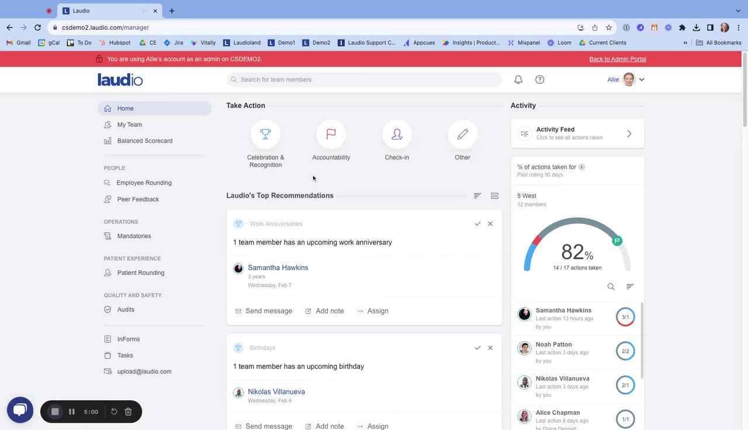Open the Mixpanel bookmark
748x430 pixels.
pos(524,43)
